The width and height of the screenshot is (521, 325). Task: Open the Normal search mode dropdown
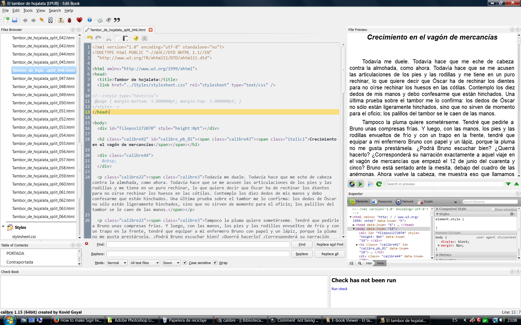[x=117, y=263]
